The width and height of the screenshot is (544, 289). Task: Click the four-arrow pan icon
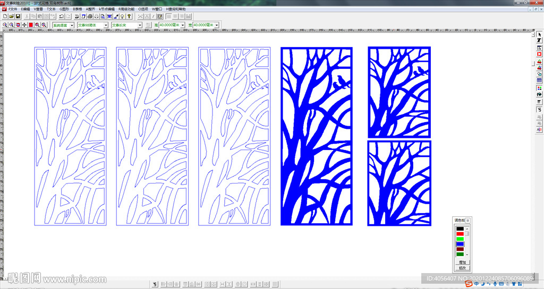[24, 25]
